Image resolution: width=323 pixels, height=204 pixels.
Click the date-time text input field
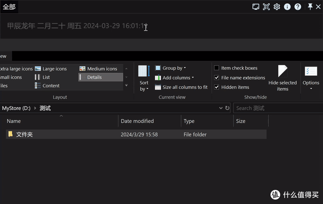tap(161, 26)
